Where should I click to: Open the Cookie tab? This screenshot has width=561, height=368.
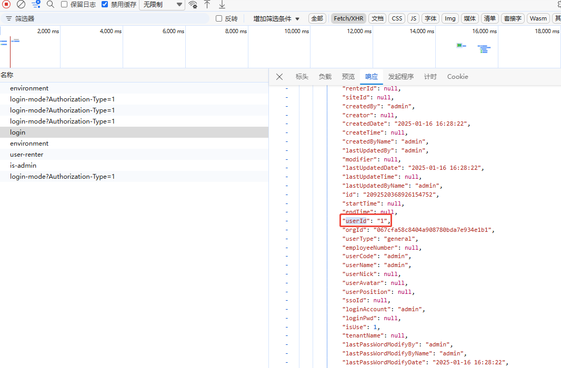[x=458, y=76]
